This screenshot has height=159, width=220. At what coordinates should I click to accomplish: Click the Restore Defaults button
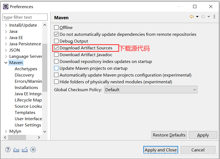pos(169,135)
